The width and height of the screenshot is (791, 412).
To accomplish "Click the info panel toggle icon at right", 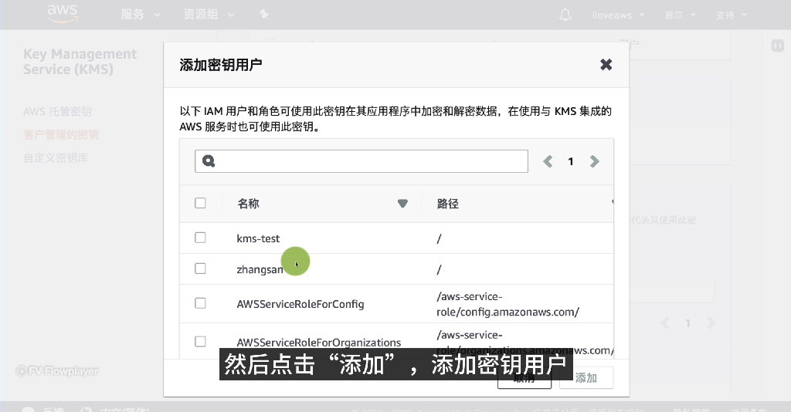I will pyautogui.click(x=777, y=46).
